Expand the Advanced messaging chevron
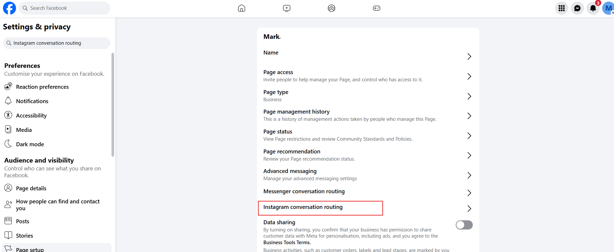614x252 pixels. tap(469, 175)
